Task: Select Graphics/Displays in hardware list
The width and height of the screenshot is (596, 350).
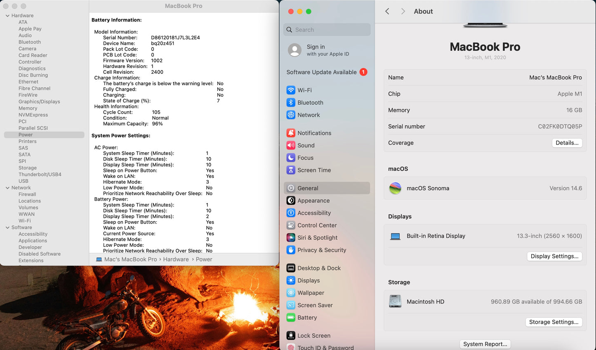Action: [39, 102]
